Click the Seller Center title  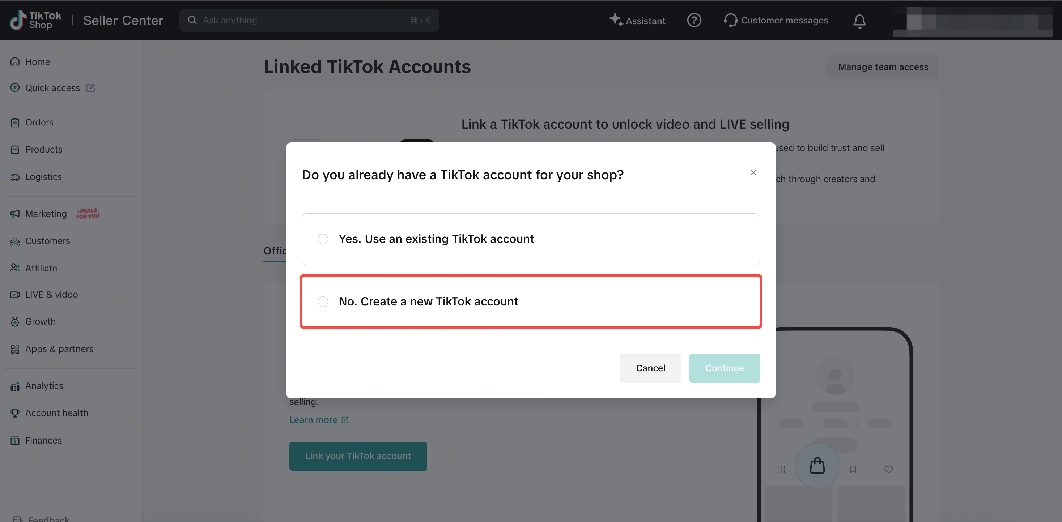tap(123, 20)
